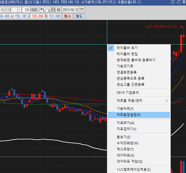The height and width of the screenshot is (173, 186).
Task: Choose 데이타표 저장(Q) menu item
Action: pyautogui.click(x=139, y=161)
